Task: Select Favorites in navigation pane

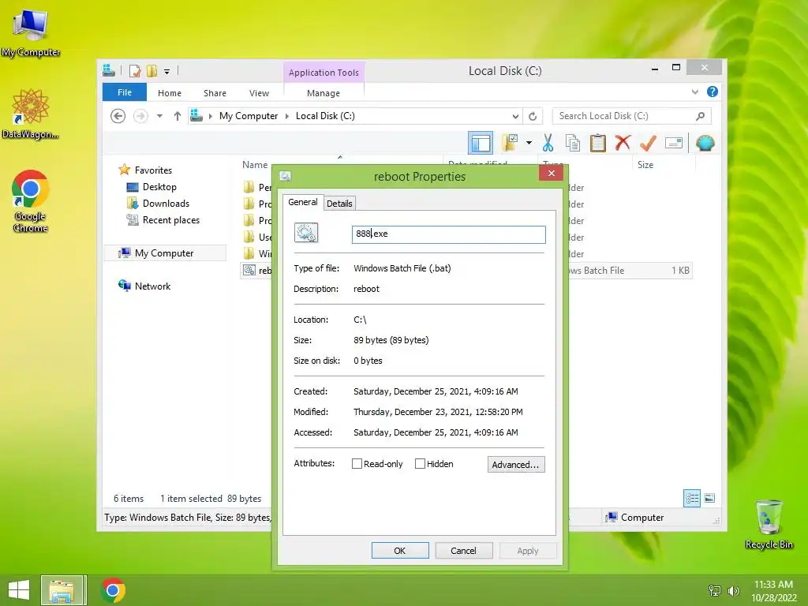Action: click(153, 170)
